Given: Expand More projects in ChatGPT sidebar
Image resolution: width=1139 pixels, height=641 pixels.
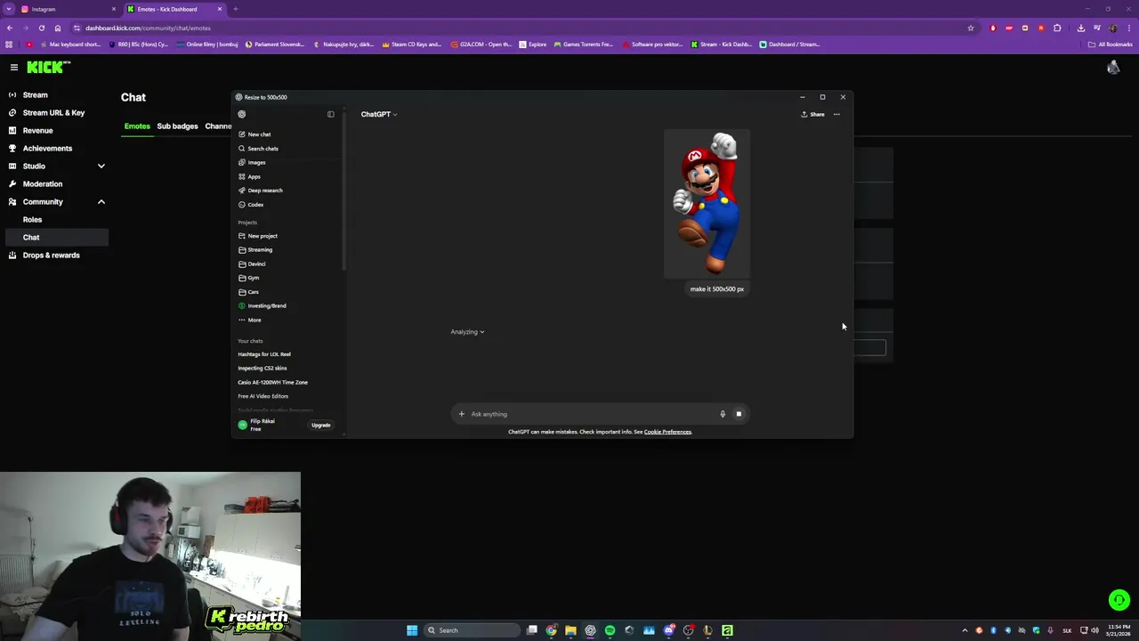Looking at the screenshot, I should (x=250, y=320).
